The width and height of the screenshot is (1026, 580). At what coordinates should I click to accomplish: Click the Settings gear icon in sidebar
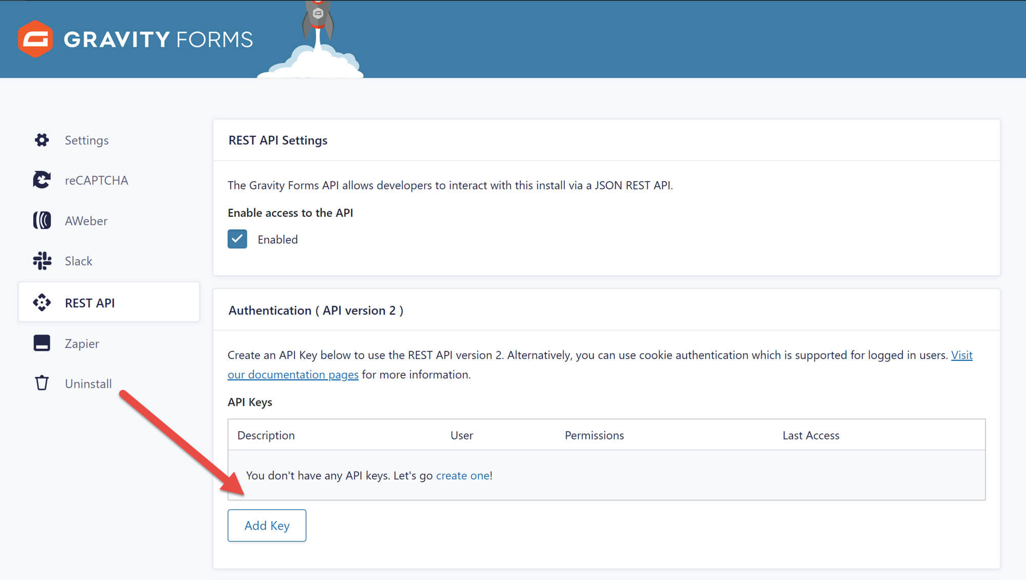pyautogui.click(x=42, y=140)
